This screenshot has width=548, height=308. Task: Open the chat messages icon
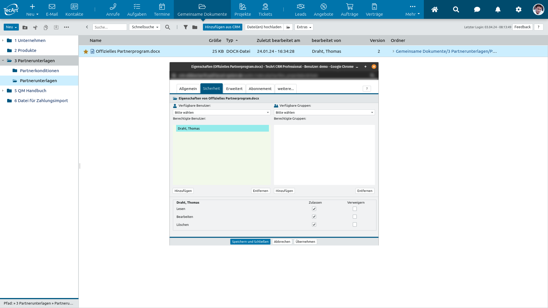477,10
